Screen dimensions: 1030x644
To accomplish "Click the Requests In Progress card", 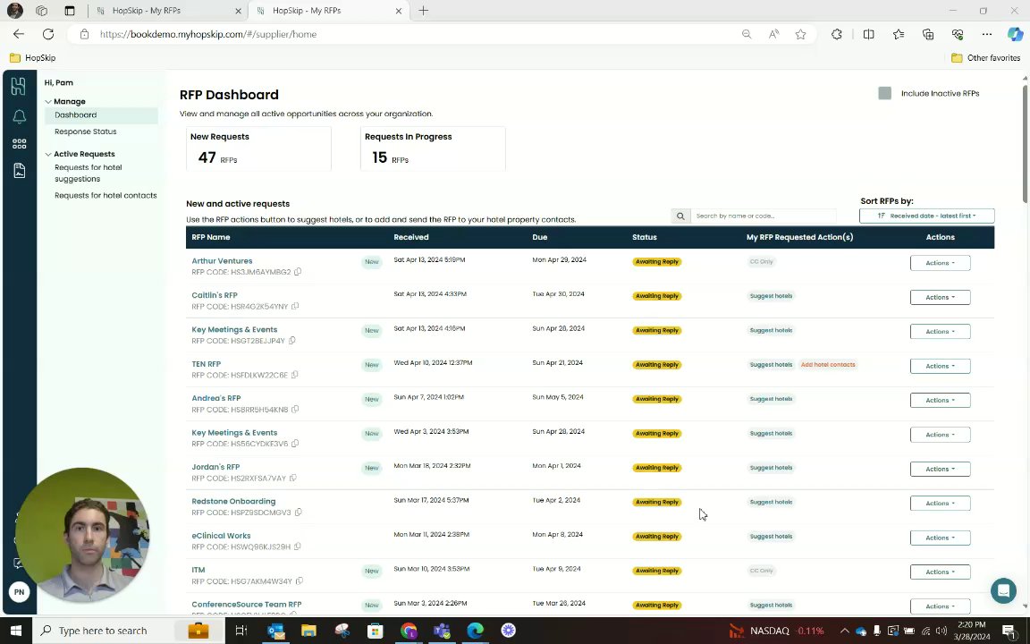I will pyautogui.click(x=433, y=148).
